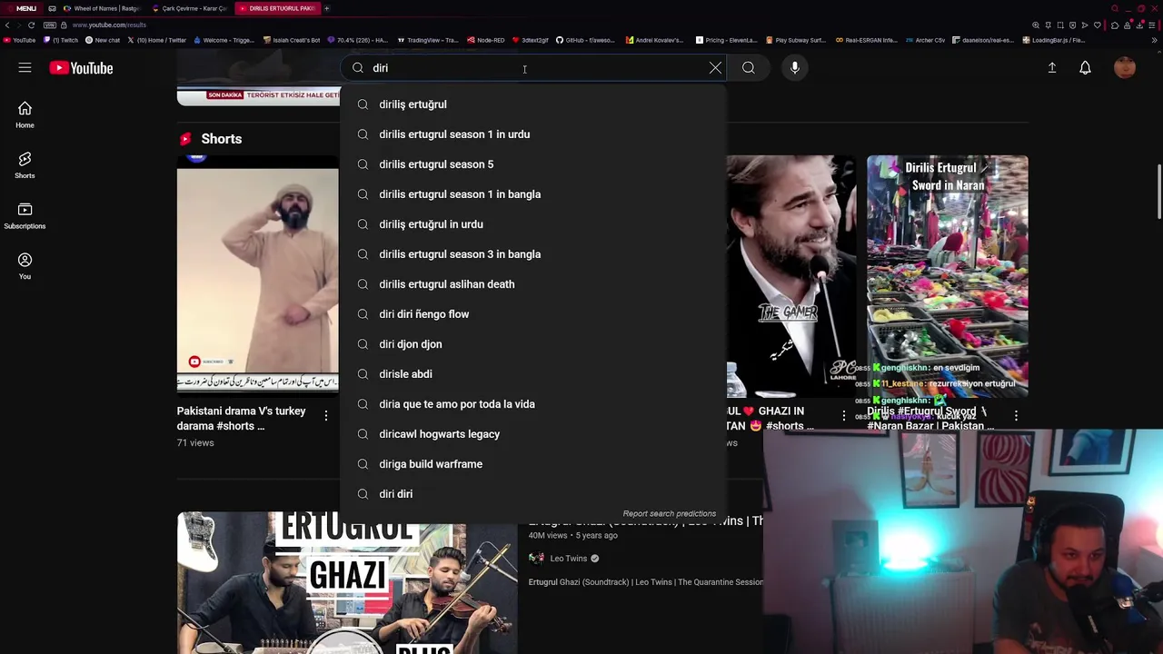Open the Short 'Pakistani drama V's turkey darama'
The width and height of the screenshot is (1163, 654).
[x=257, y=277]
